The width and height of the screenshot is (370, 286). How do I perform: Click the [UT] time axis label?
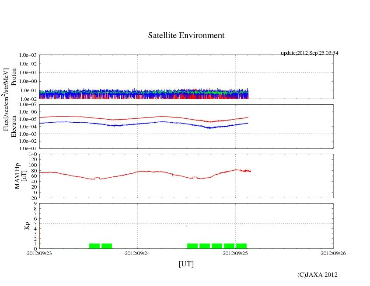(186, 264)
